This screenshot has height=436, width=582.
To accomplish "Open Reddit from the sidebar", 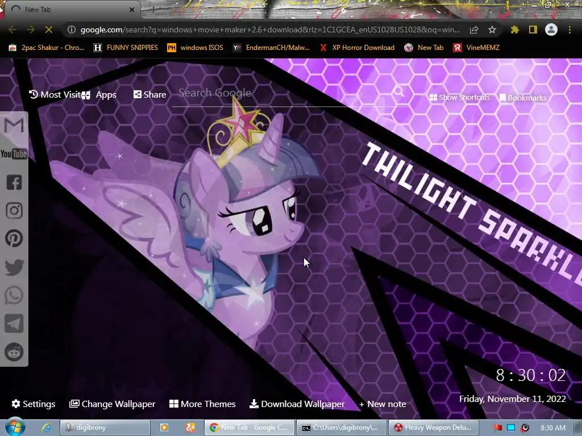I will (14, 352).
